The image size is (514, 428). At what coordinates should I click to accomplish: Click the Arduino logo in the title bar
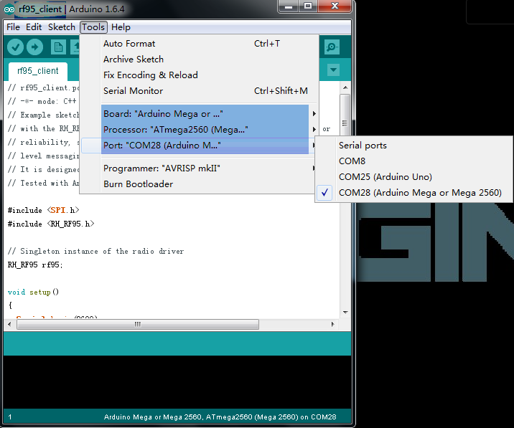[x=9, y=9]
